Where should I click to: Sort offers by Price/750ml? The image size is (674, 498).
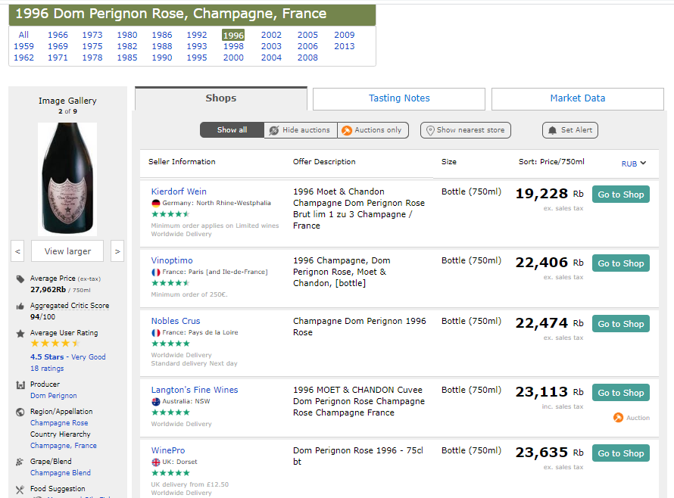click(551, 162)
